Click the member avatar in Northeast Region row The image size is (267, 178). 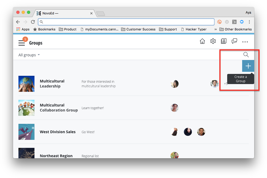pos(175,155)
